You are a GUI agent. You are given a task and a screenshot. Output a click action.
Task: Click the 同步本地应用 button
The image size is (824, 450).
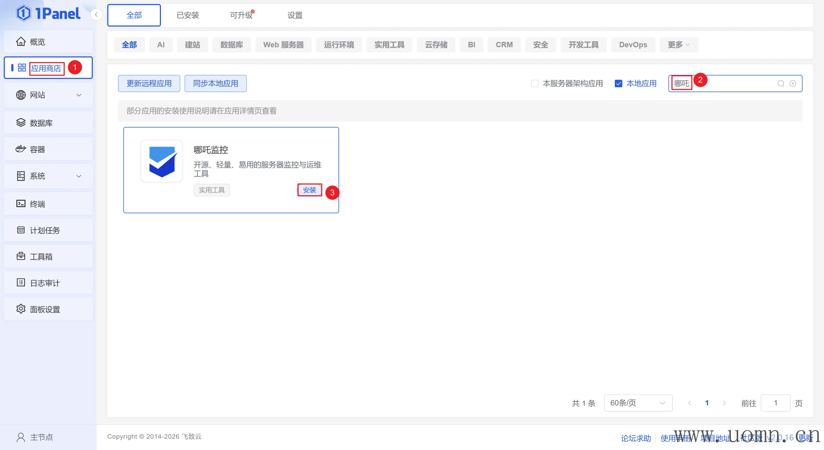pos(215,84)
